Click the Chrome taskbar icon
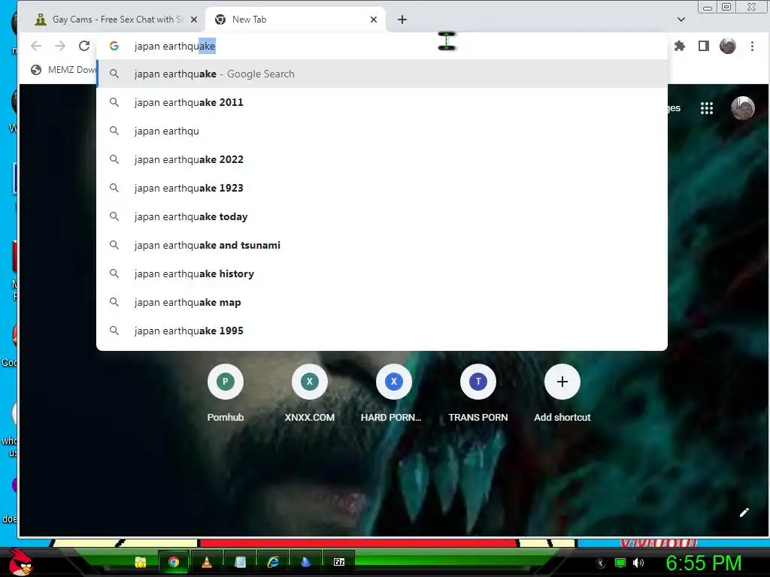The height and width of the screenshot is (577, 770). (x=174, y=562)
